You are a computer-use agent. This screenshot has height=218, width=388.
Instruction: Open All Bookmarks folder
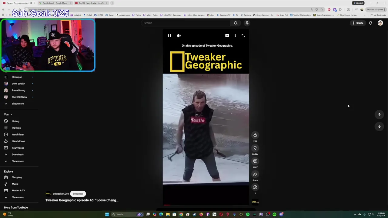(378, 15)
